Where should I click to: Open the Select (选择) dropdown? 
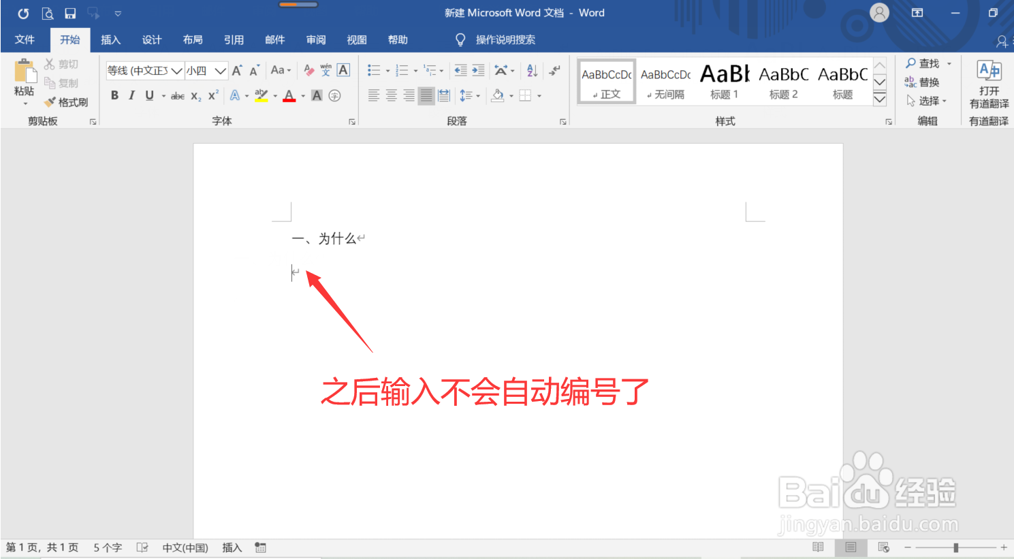pyautogui.click(x=927, y=101)
